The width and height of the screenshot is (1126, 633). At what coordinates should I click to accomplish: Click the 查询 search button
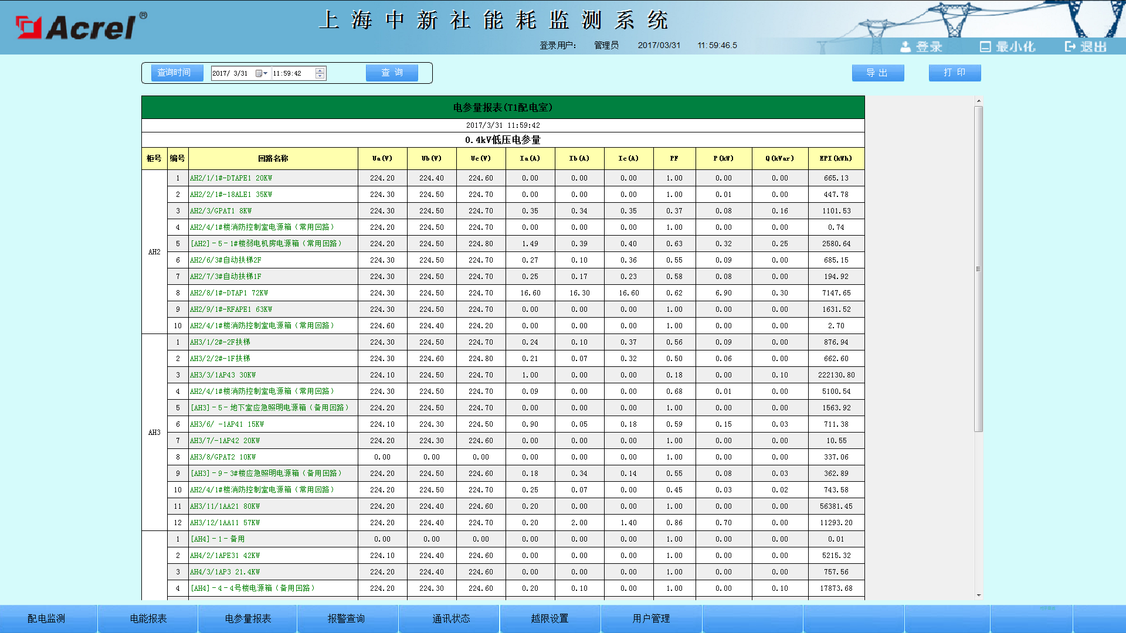click(x=392, y=73)
